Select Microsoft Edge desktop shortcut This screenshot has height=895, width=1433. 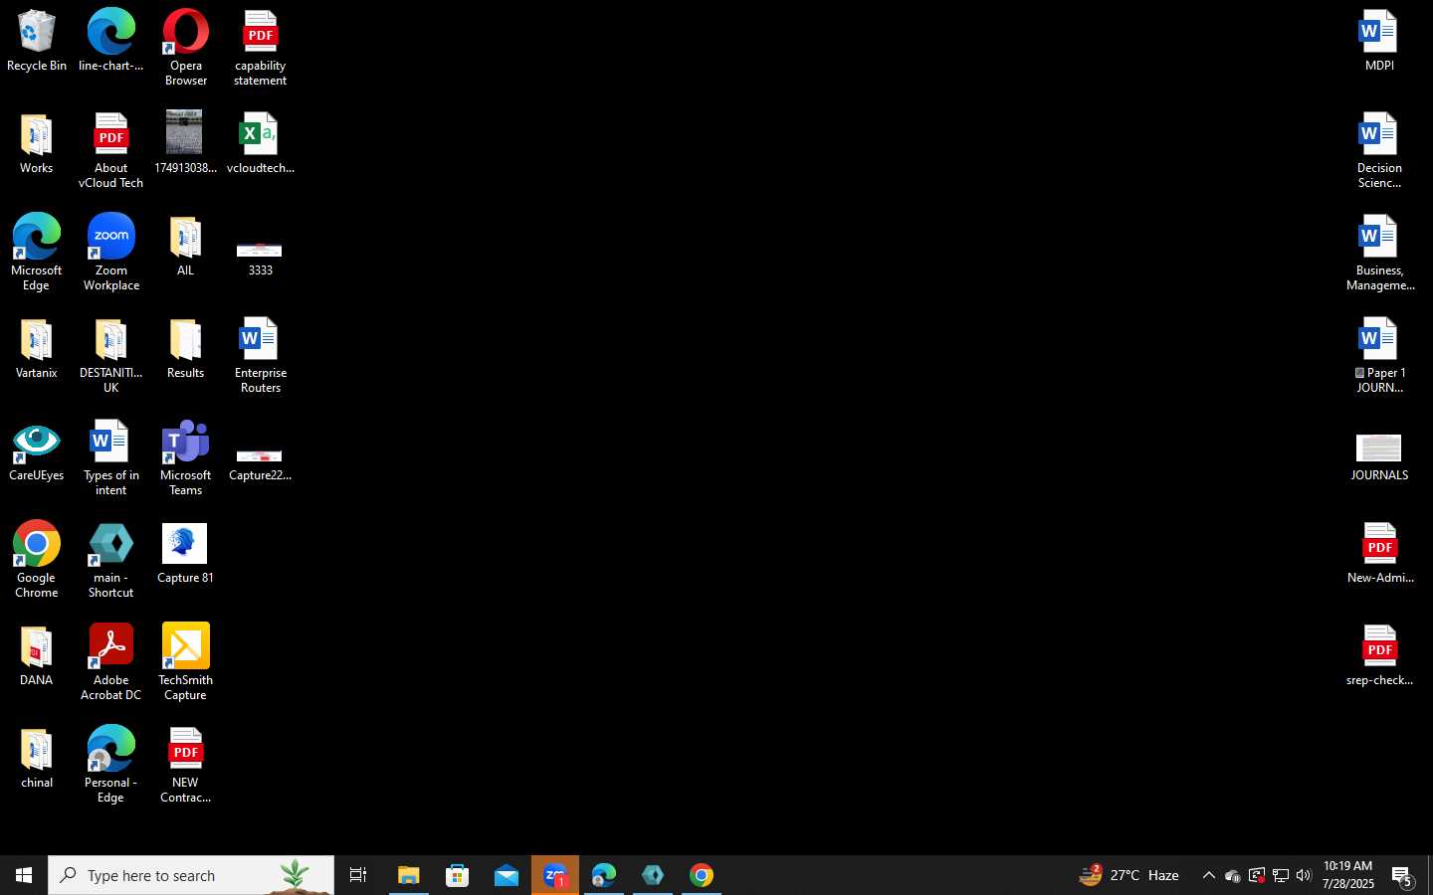pyautogui.click(x=37, y=253)
